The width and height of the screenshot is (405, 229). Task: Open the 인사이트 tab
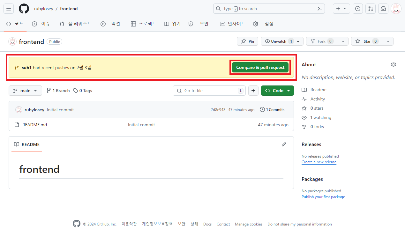pyautogui.click(x=233, y=24)
